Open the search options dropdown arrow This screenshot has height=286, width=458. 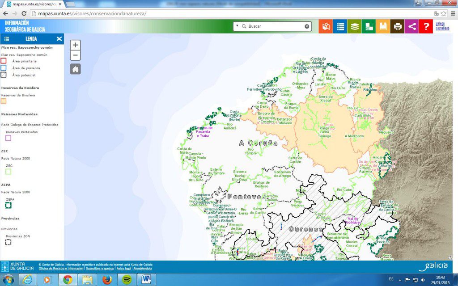point(237,26)
